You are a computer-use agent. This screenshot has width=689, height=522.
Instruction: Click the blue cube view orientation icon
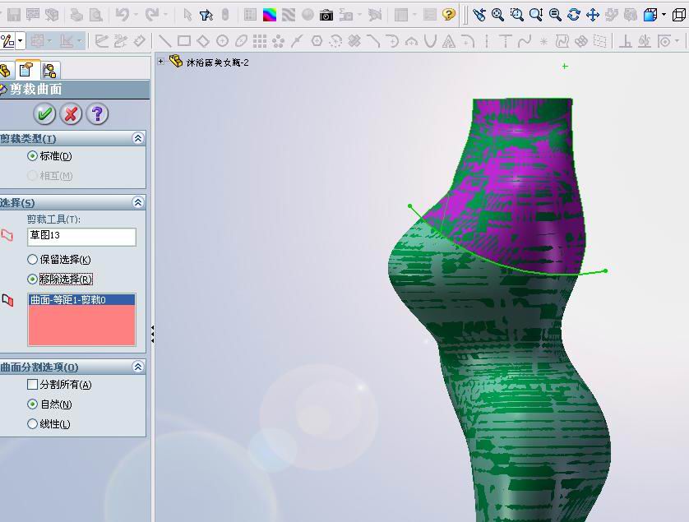click(x=650, y=15)
